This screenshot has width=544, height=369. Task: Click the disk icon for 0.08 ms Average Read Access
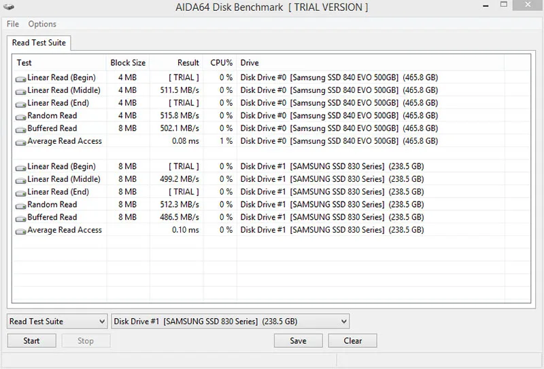point(21,142)
